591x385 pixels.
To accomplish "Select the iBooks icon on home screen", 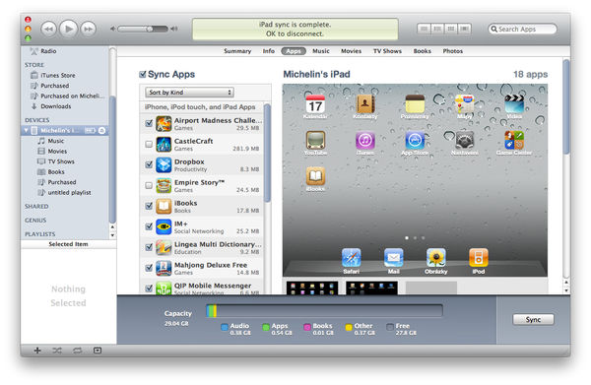I will (x=315, y=176).
